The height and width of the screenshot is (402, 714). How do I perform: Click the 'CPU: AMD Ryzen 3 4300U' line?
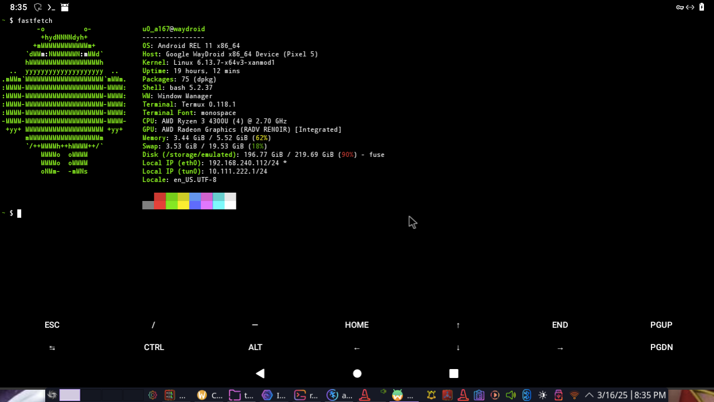point(214,121)
